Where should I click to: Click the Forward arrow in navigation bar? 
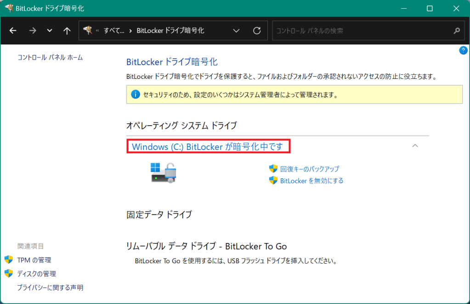pos(32,31)
